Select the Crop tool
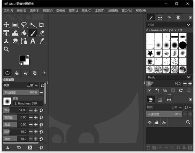 42,25
